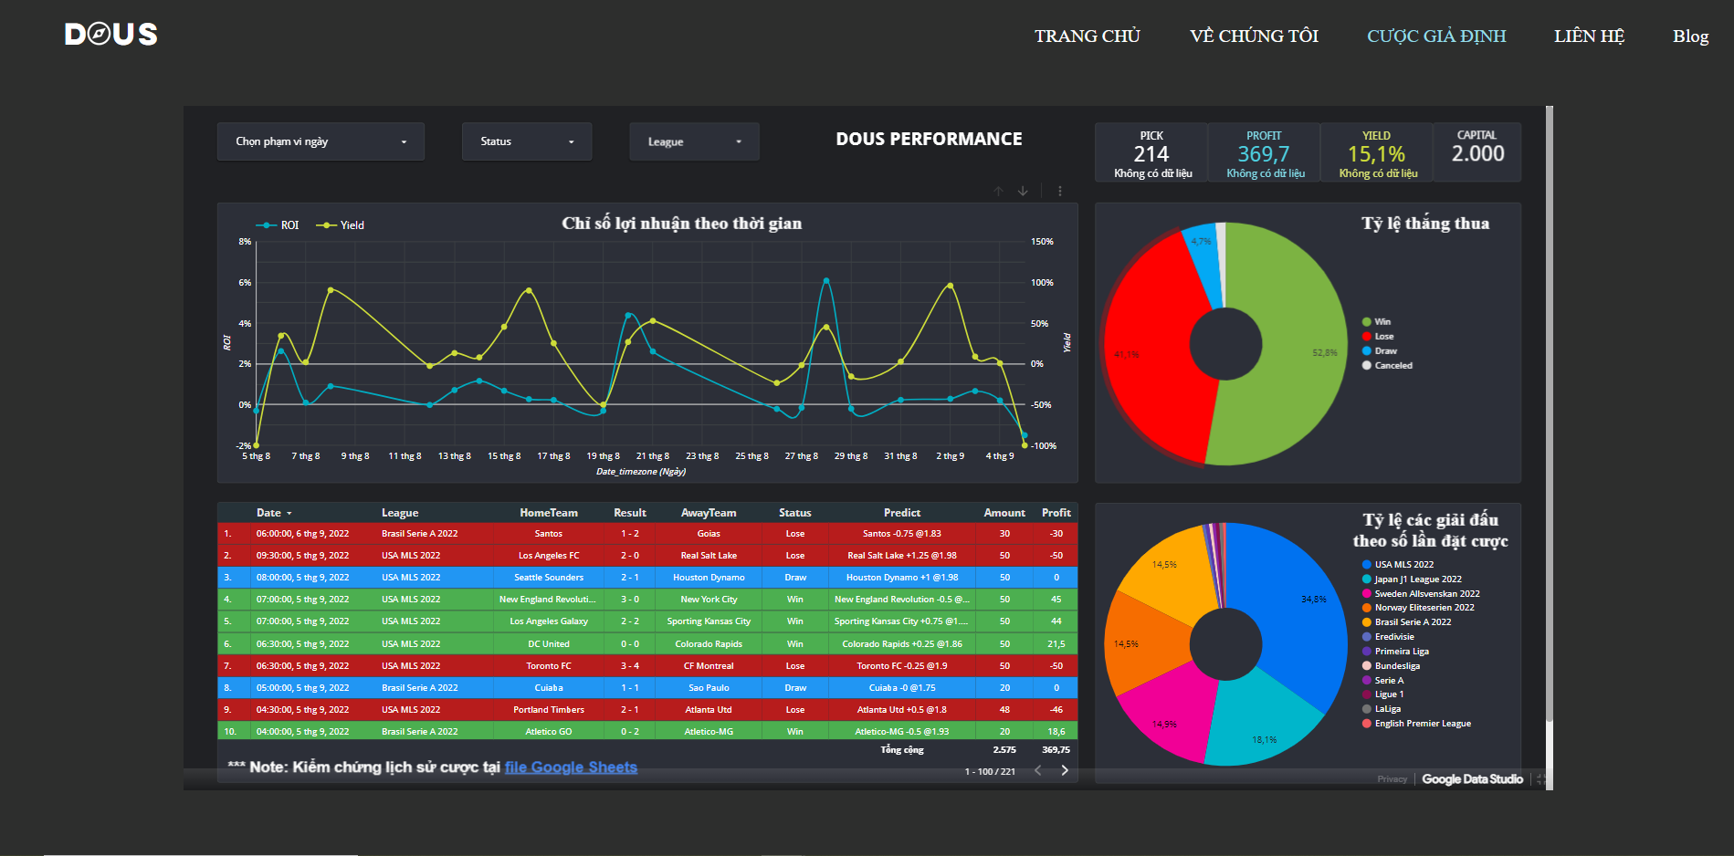
Task: Toggle the Yield series in chart legend
Action: click(x=341, y=225)
